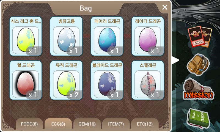Image resolution: width=220 pixels, height=132 pixels.
Task: Click the 스켈레곤 name label
Action: click(x=148, y=65)
